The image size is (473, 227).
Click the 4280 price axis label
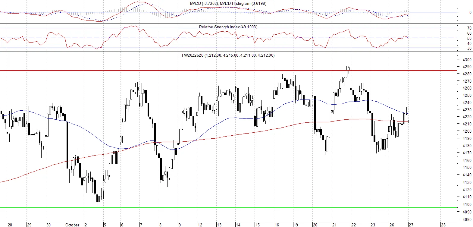[467, 74]
